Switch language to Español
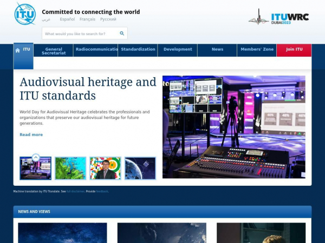 tap(67, 19)
